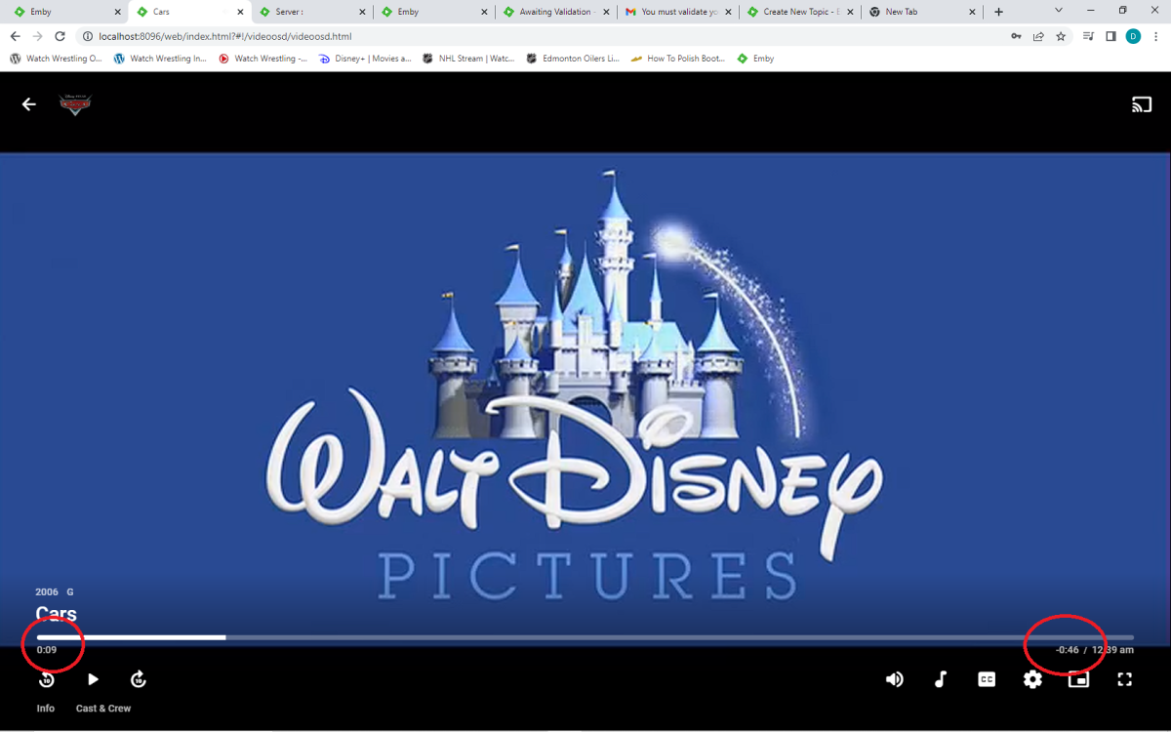Open the Play On cast device icon
The height and width of the screenshot is (732, 1171).
pyautogui.click(x=1142, y=104)
